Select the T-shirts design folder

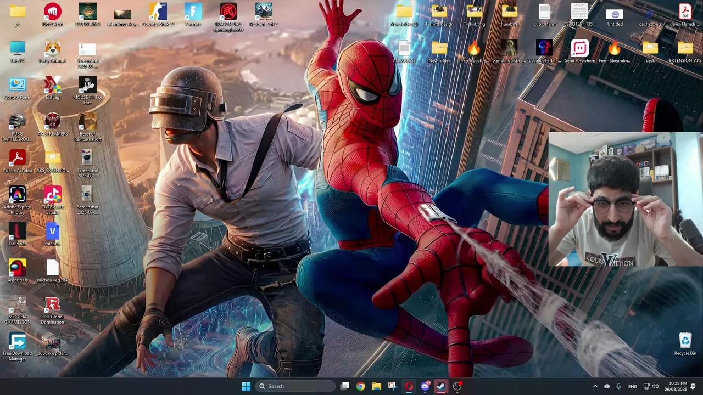439,15
